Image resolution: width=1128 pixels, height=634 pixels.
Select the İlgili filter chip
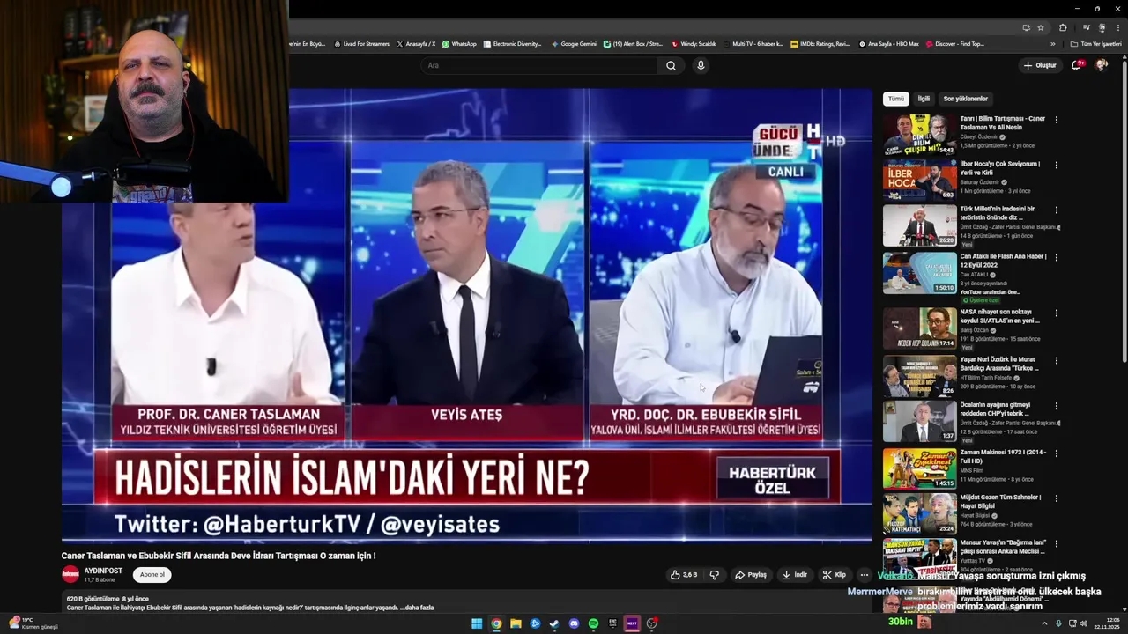[924, 99]
